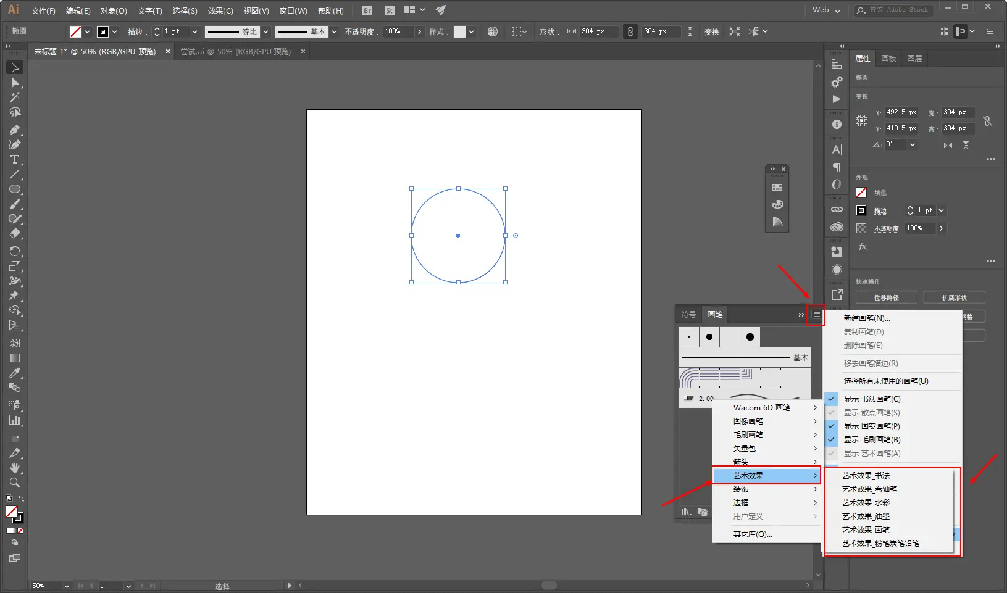Click the fill color swatch in Properties
The image size is (1007, 593).
pyautogui.click(x=861, y=193)
